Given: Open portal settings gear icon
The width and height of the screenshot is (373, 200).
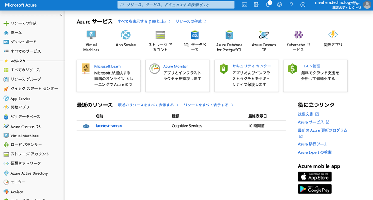Looking at the screenshot, I should [279, 5].
